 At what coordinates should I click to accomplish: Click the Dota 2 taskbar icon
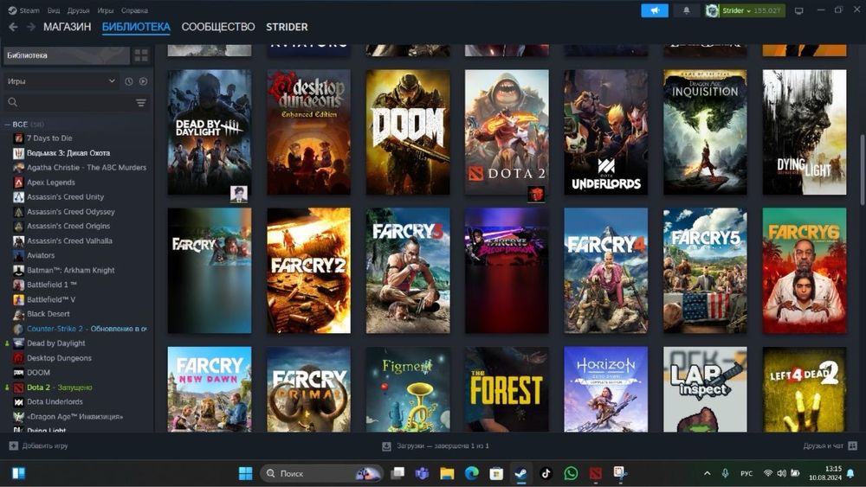[596, 473]
